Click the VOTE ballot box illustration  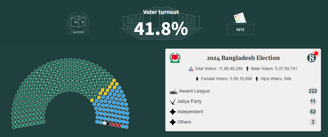click(x=240, y=25)
